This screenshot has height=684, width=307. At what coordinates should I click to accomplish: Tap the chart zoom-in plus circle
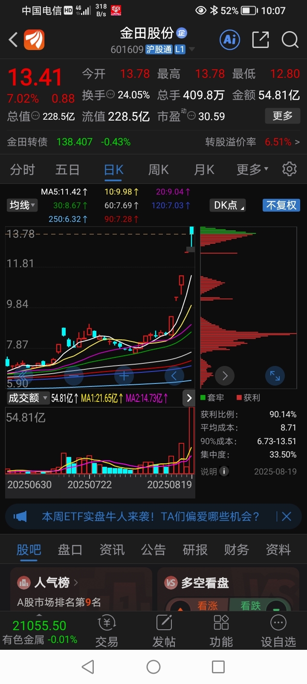click(124, 376)
